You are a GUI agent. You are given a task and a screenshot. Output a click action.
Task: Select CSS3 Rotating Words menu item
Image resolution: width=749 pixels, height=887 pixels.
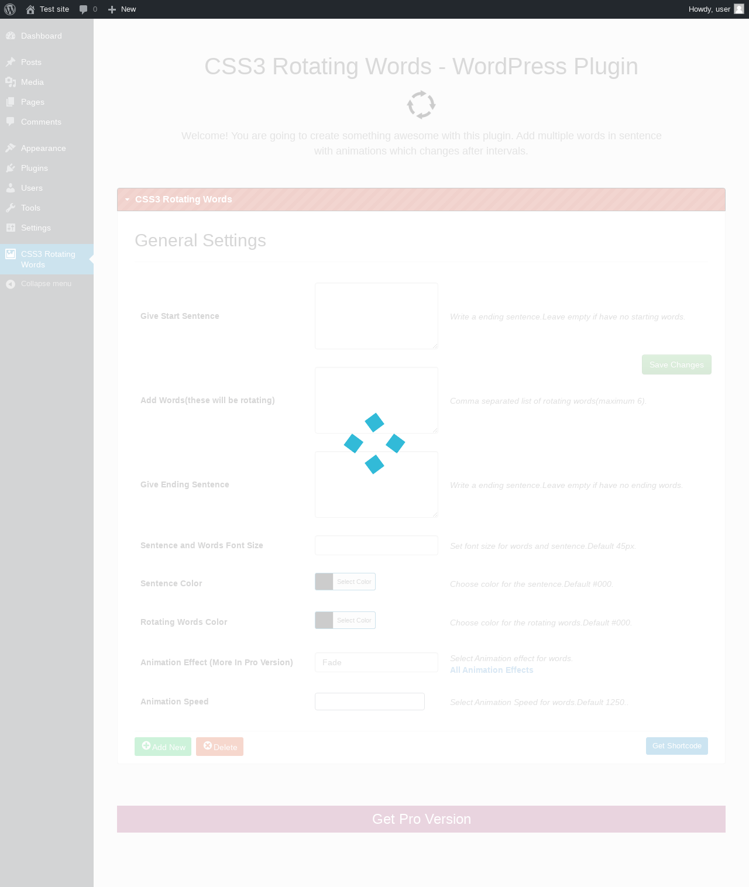click(47, 259)
